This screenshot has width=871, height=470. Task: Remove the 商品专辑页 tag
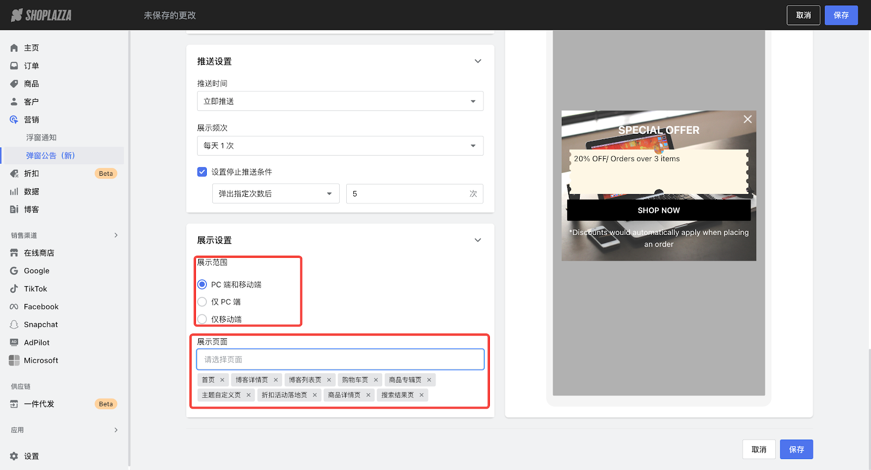[429, 380]
